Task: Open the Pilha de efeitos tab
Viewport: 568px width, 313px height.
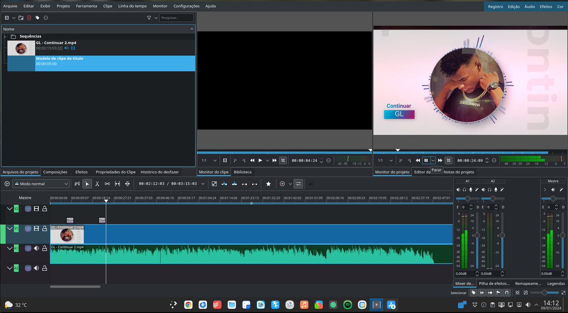Action: pyautogui.click(x=494, y=284)
